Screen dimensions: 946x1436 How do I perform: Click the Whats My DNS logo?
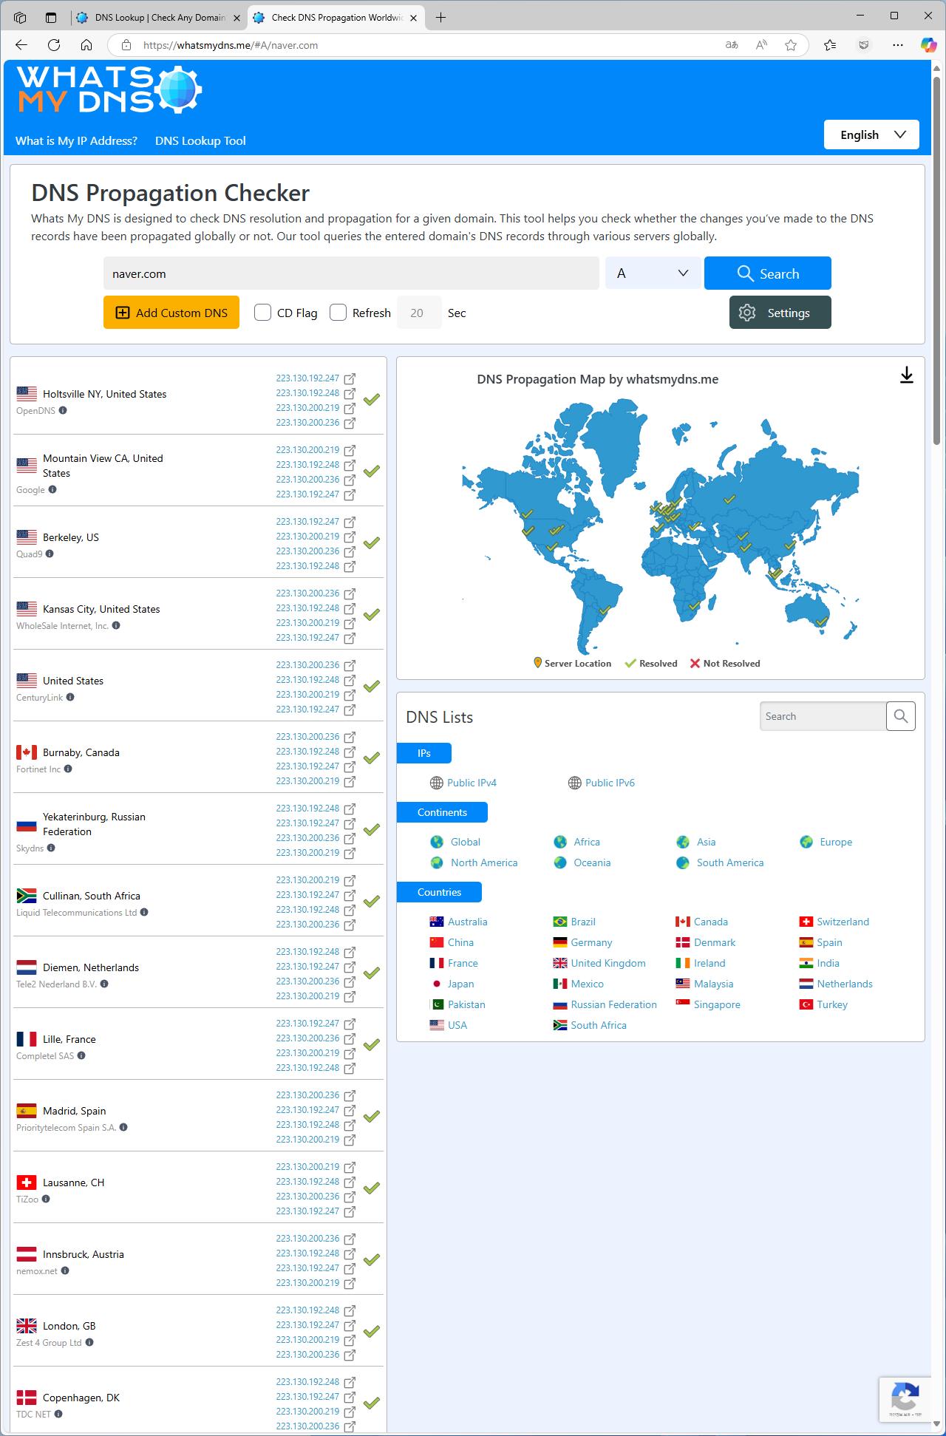(x=109, y=89)
